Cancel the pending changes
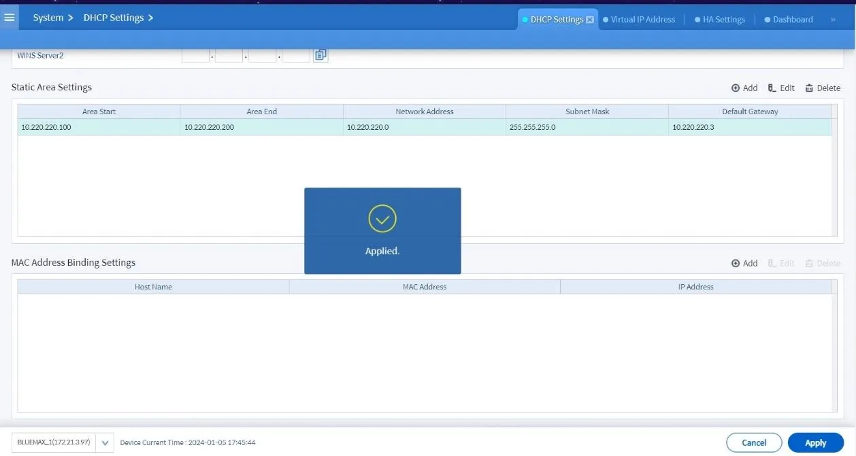The width and height of the screenshot is (856, 456). tap(754, 442)
